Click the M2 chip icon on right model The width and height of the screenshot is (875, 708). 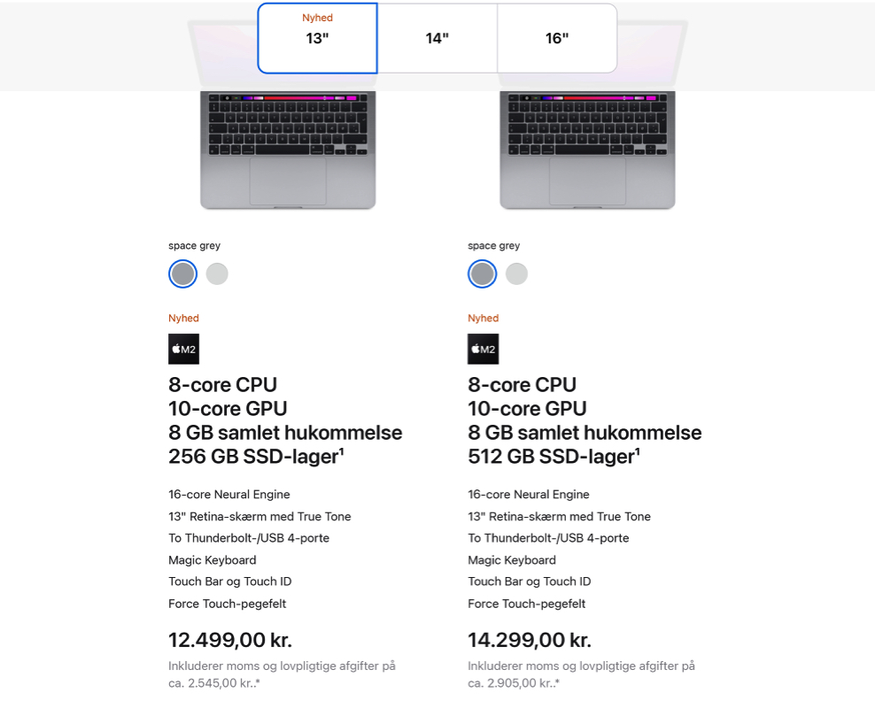coord(484,349)
